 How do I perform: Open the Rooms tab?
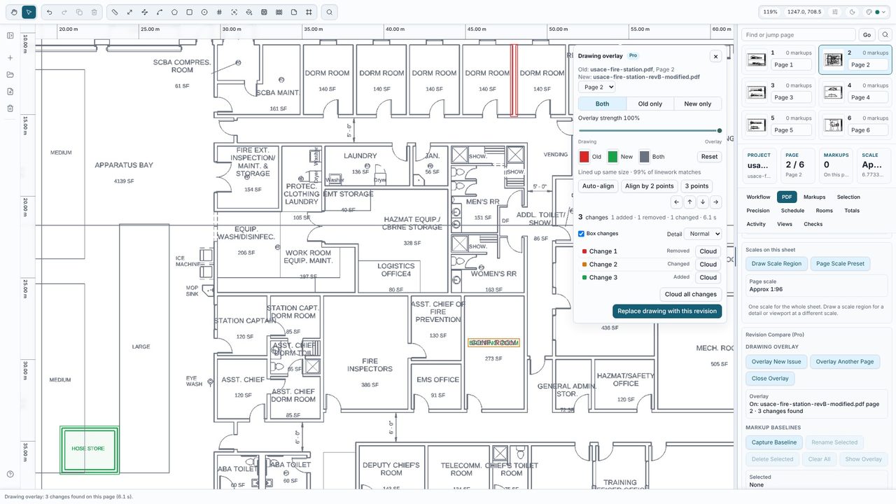(x=824, y=211)
